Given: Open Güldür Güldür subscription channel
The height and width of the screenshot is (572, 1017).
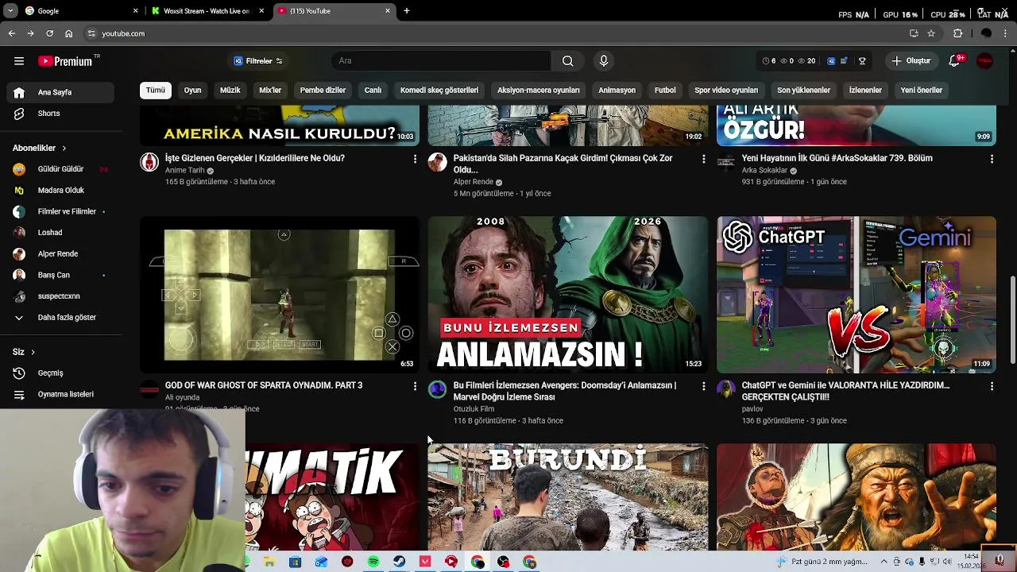Looking at the screenshot, I should point(61,169).
